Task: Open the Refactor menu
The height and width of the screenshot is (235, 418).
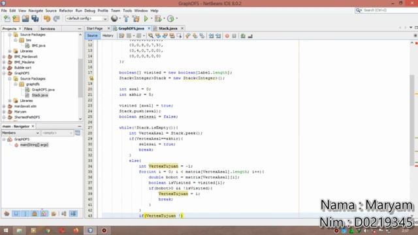Action: (x=66, y=10)
